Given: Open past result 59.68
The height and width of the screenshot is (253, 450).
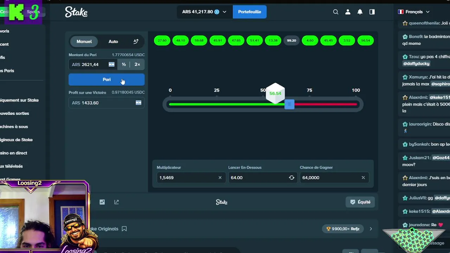Looking at the screenshot, I should point(199,40).
